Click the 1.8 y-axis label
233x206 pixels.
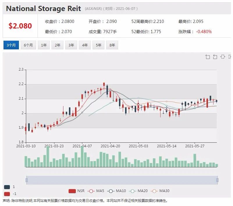21,142
